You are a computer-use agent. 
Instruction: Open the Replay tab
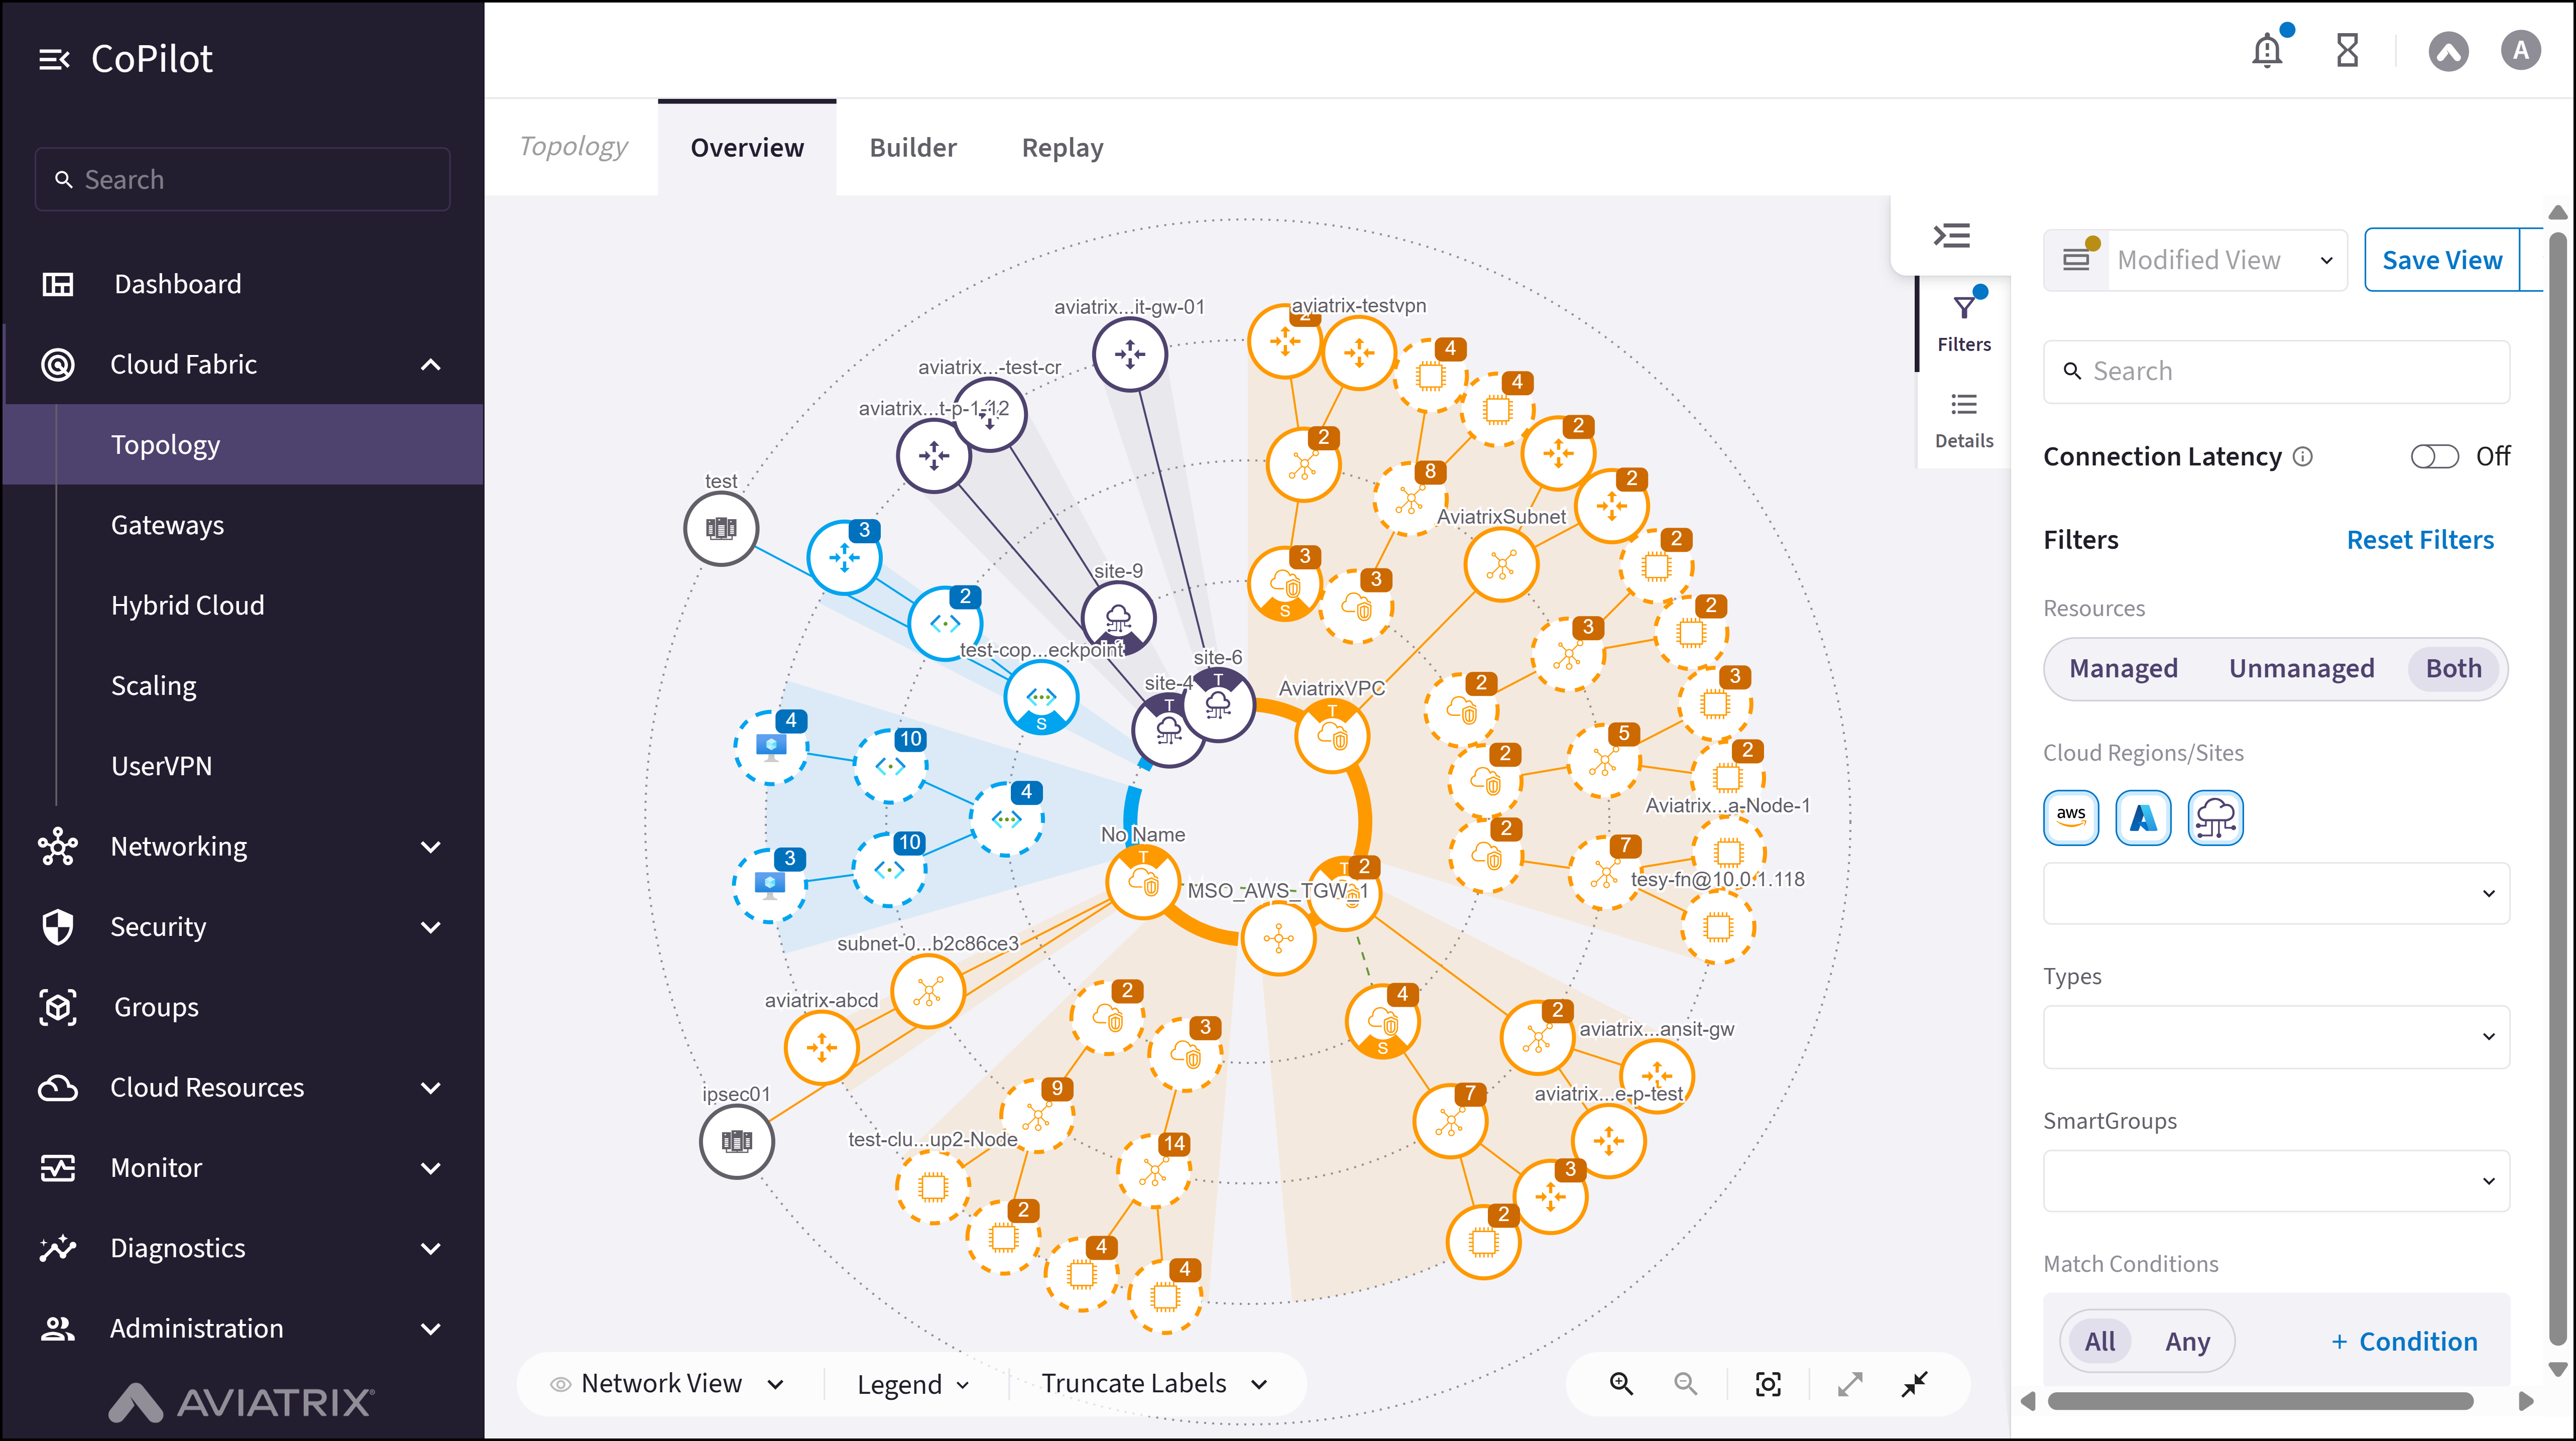1061,147
